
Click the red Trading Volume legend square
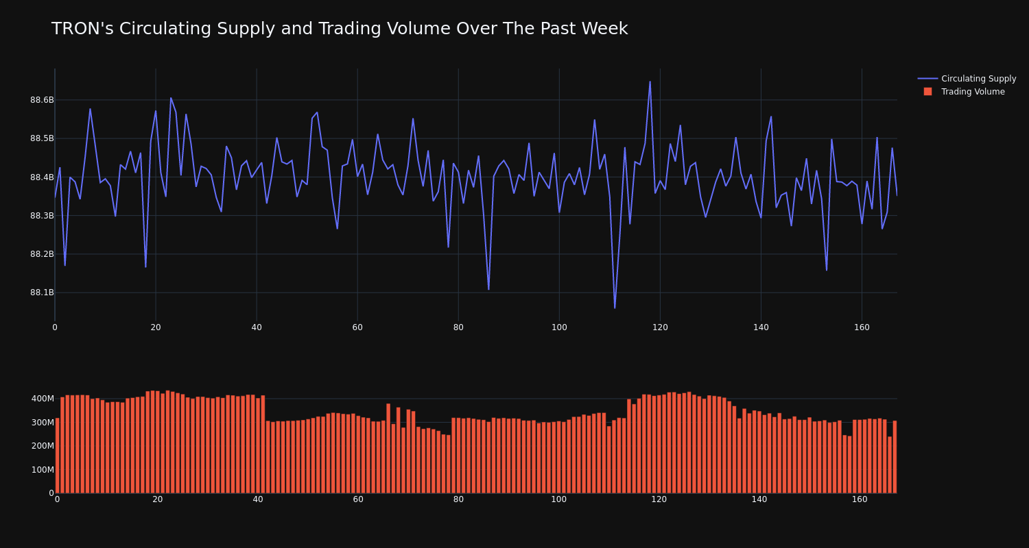coord(927,92)
